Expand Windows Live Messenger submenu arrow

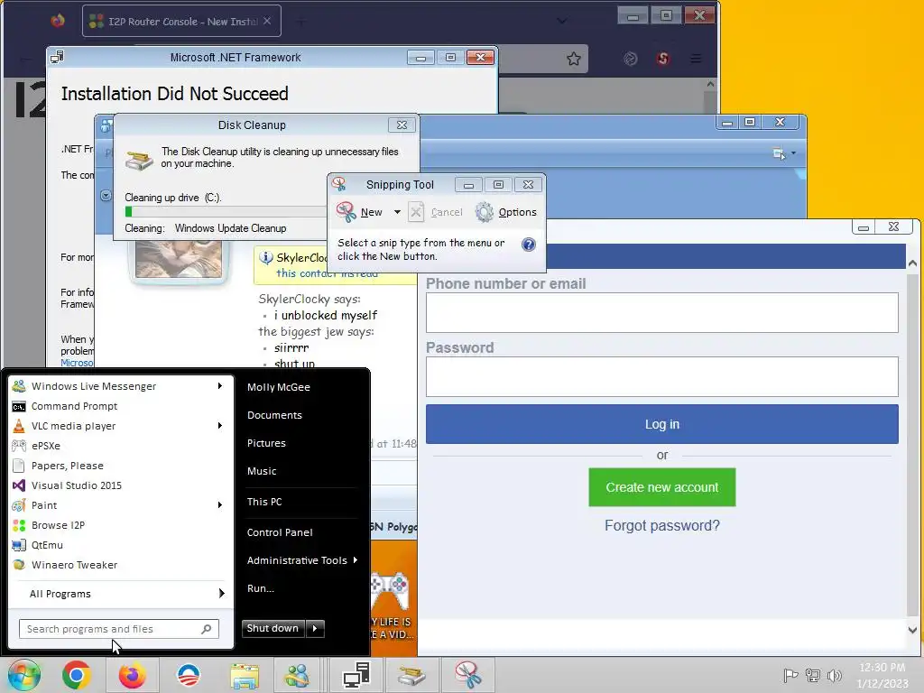point(220,386)
